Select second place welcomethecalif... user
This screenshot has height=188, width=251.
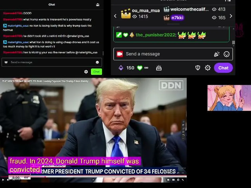190,9
